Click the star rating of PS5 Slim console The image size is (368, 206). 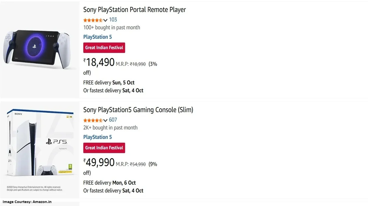click(x=93, y=120)
